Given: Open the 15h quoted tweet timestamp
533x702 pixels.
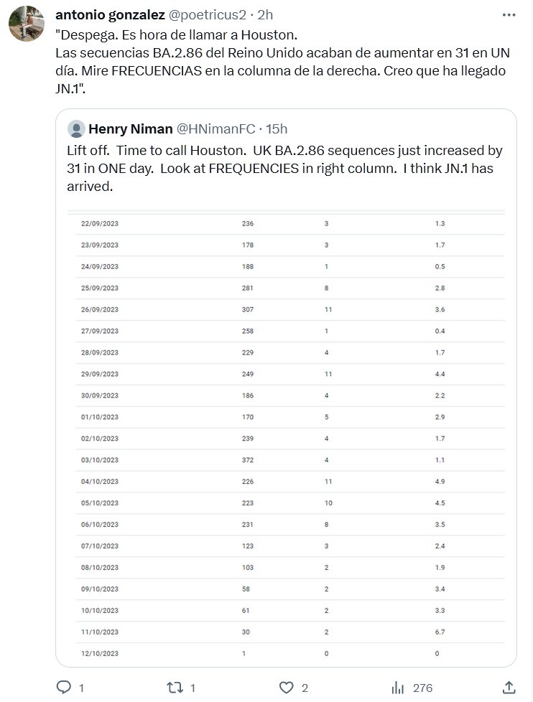Looking at the screenshot, I should [277, 129].
